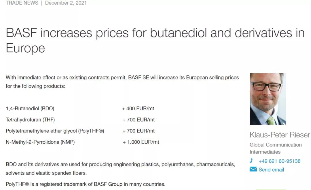Screen dimensions: 311x190
Task: Click the December 2, 2021 date
Action: click(x=66, y=3)
